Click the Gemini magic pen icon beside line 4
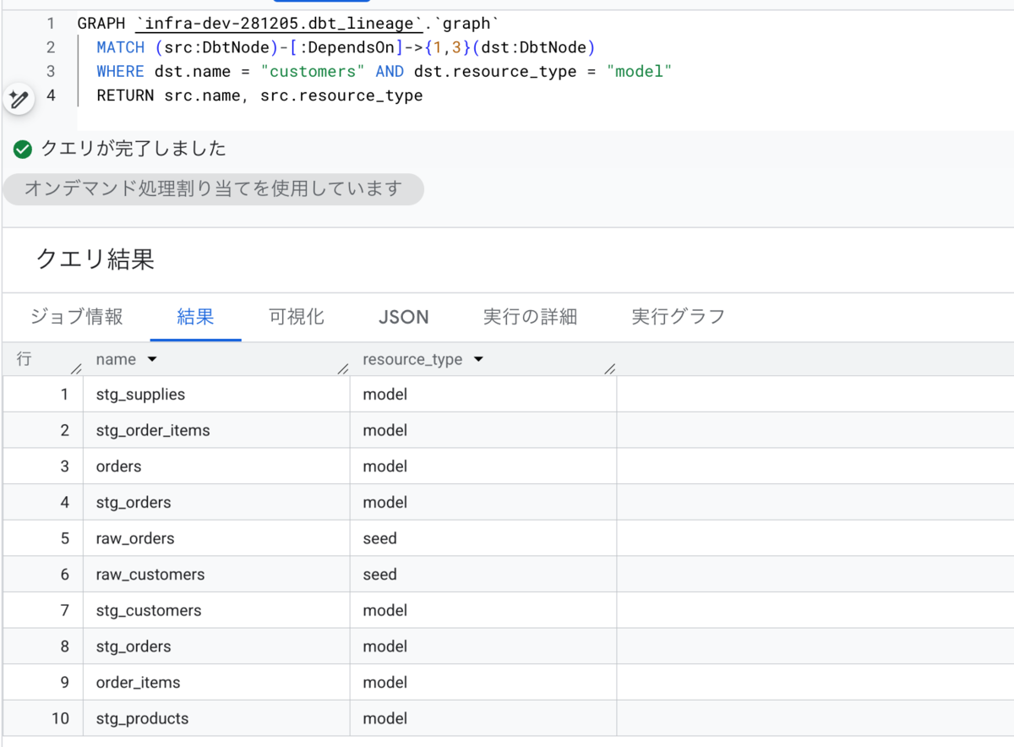The width and height of the screenshot is (1014, 747). click(19, 99)
